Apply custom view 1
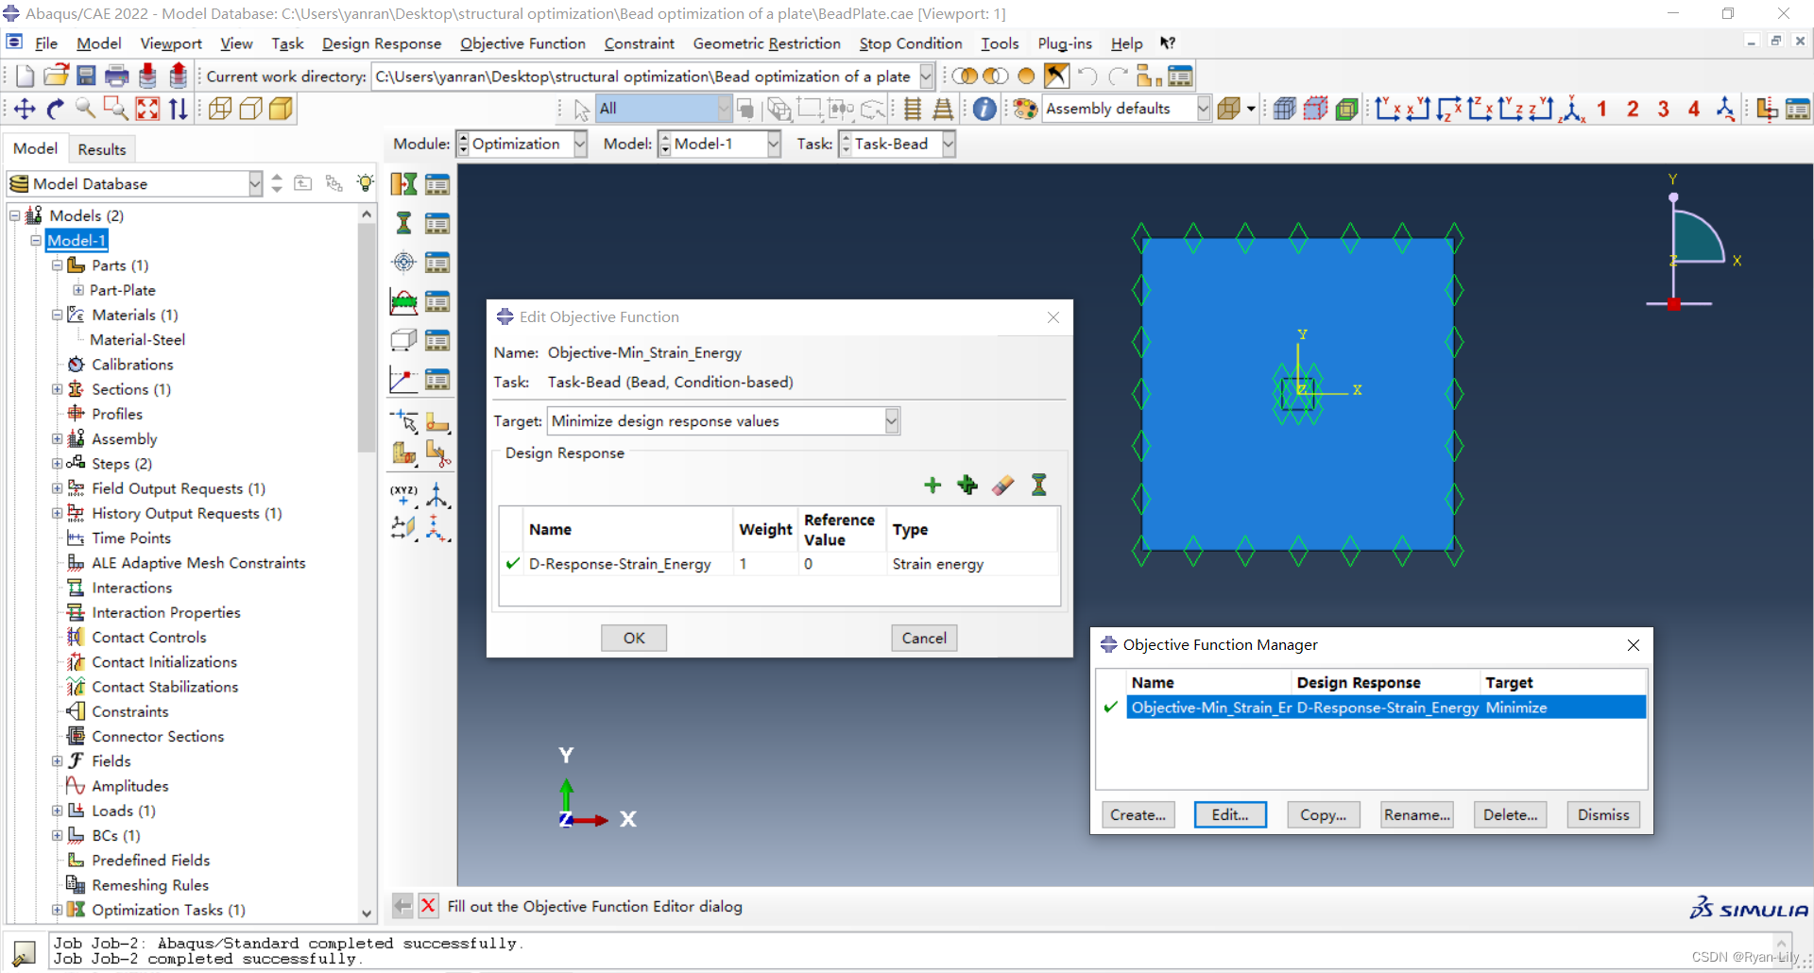Image resolution: width=1814 pixels, height=973 pixels. [x=1602, y=109]
